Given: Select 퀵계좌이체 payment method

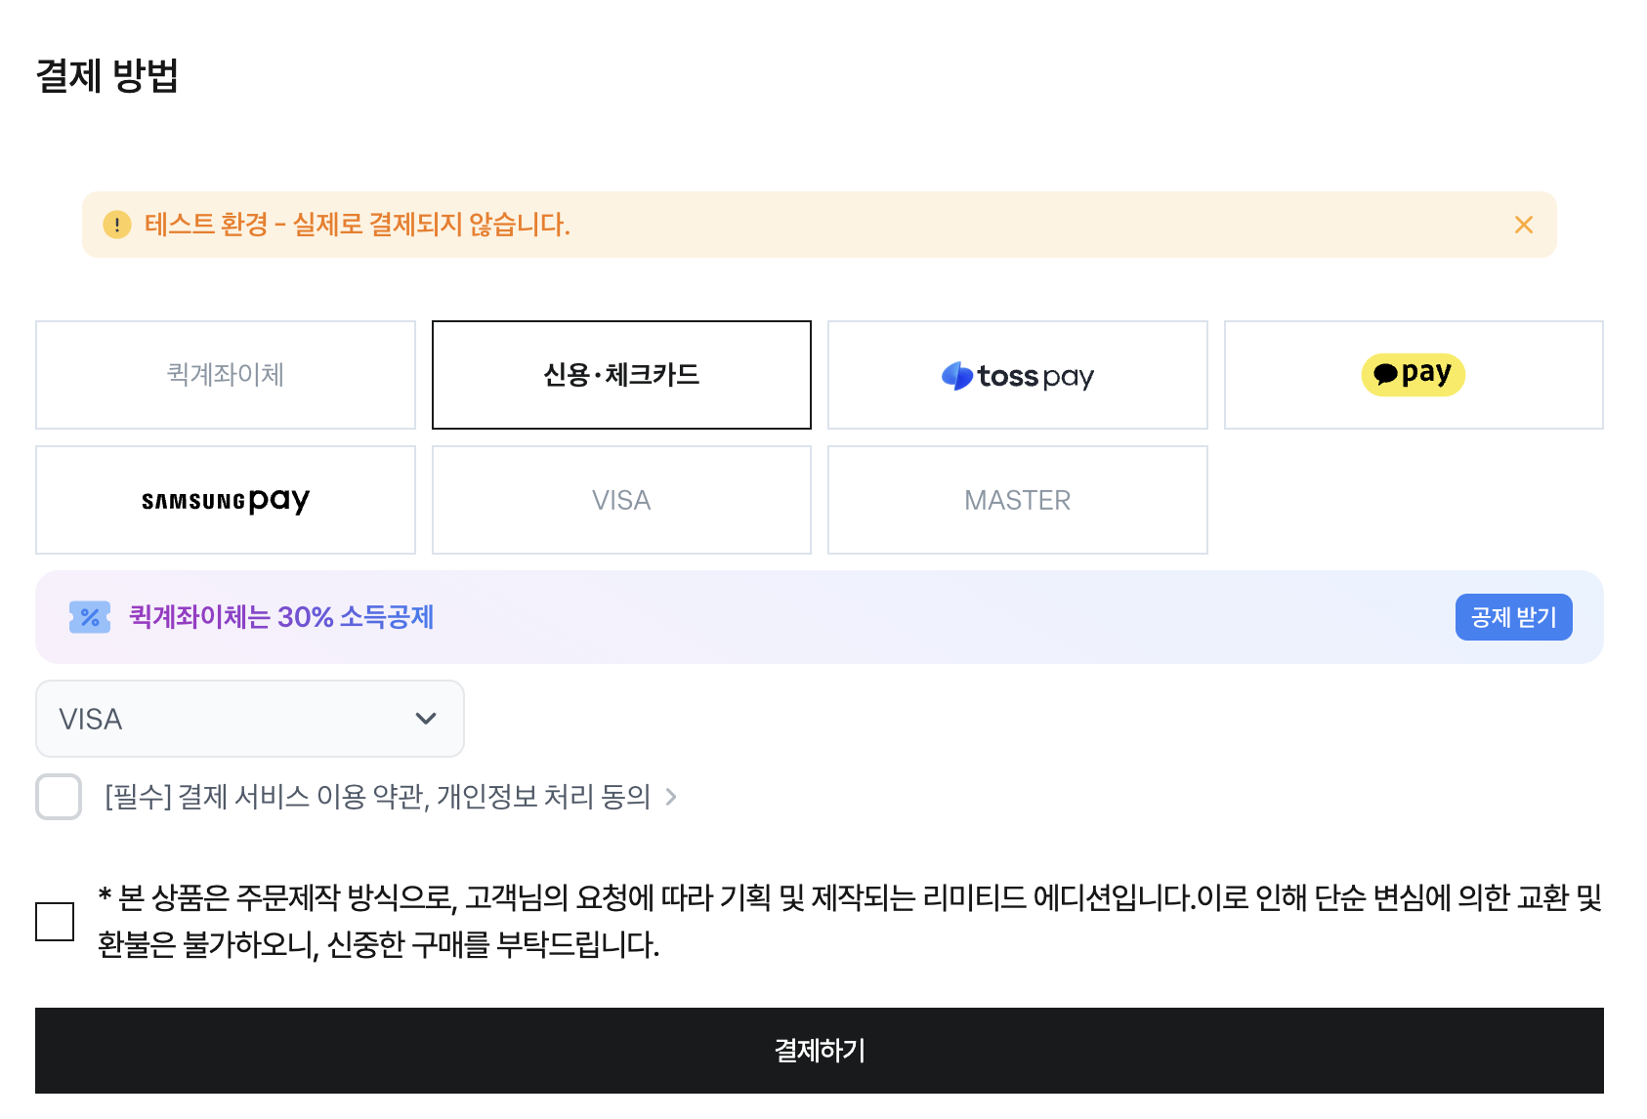Looking at the screenshot, I should click(226, 375).
